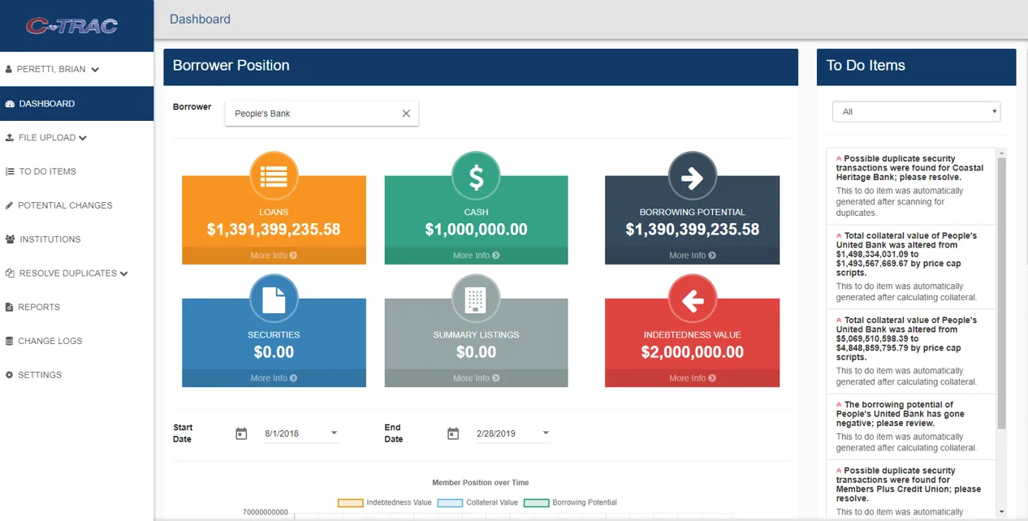Click More Info on the Cash card

[x=476, y=256]
